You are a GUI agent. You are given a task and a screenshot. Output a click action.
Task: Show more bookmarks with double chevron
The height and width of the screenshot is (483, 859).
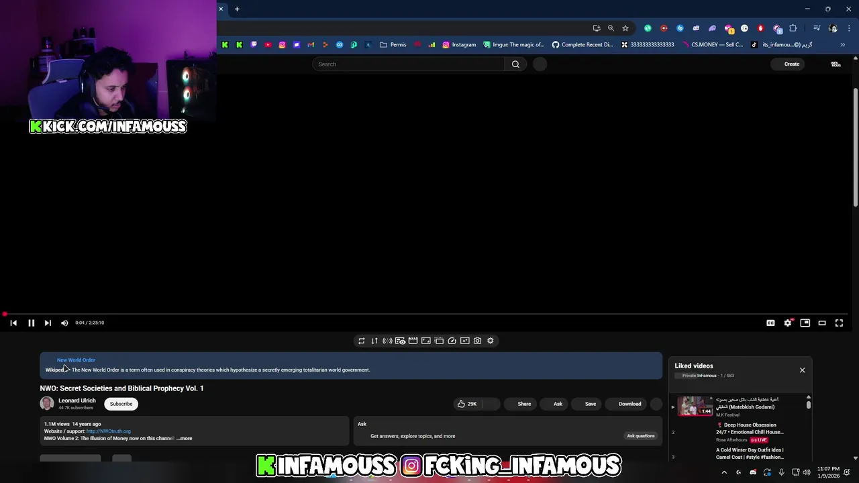(843, 45)
